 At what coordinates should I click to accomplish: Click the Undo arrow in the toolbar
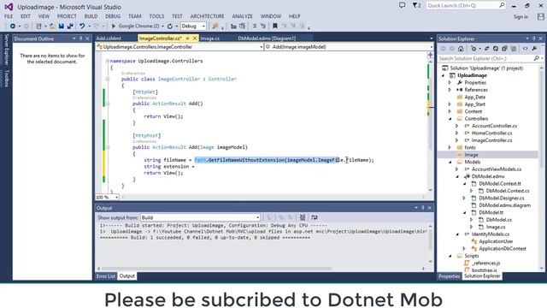pyautogui.click(x=82, y=27)
